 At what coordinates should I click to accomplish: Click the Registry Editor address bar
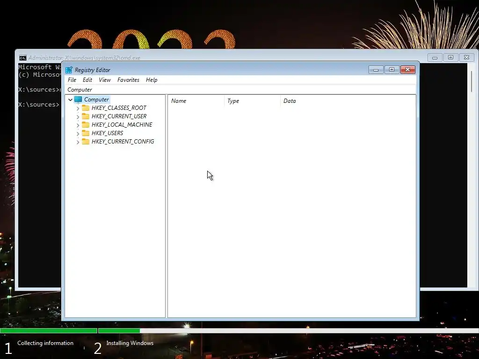240,89
